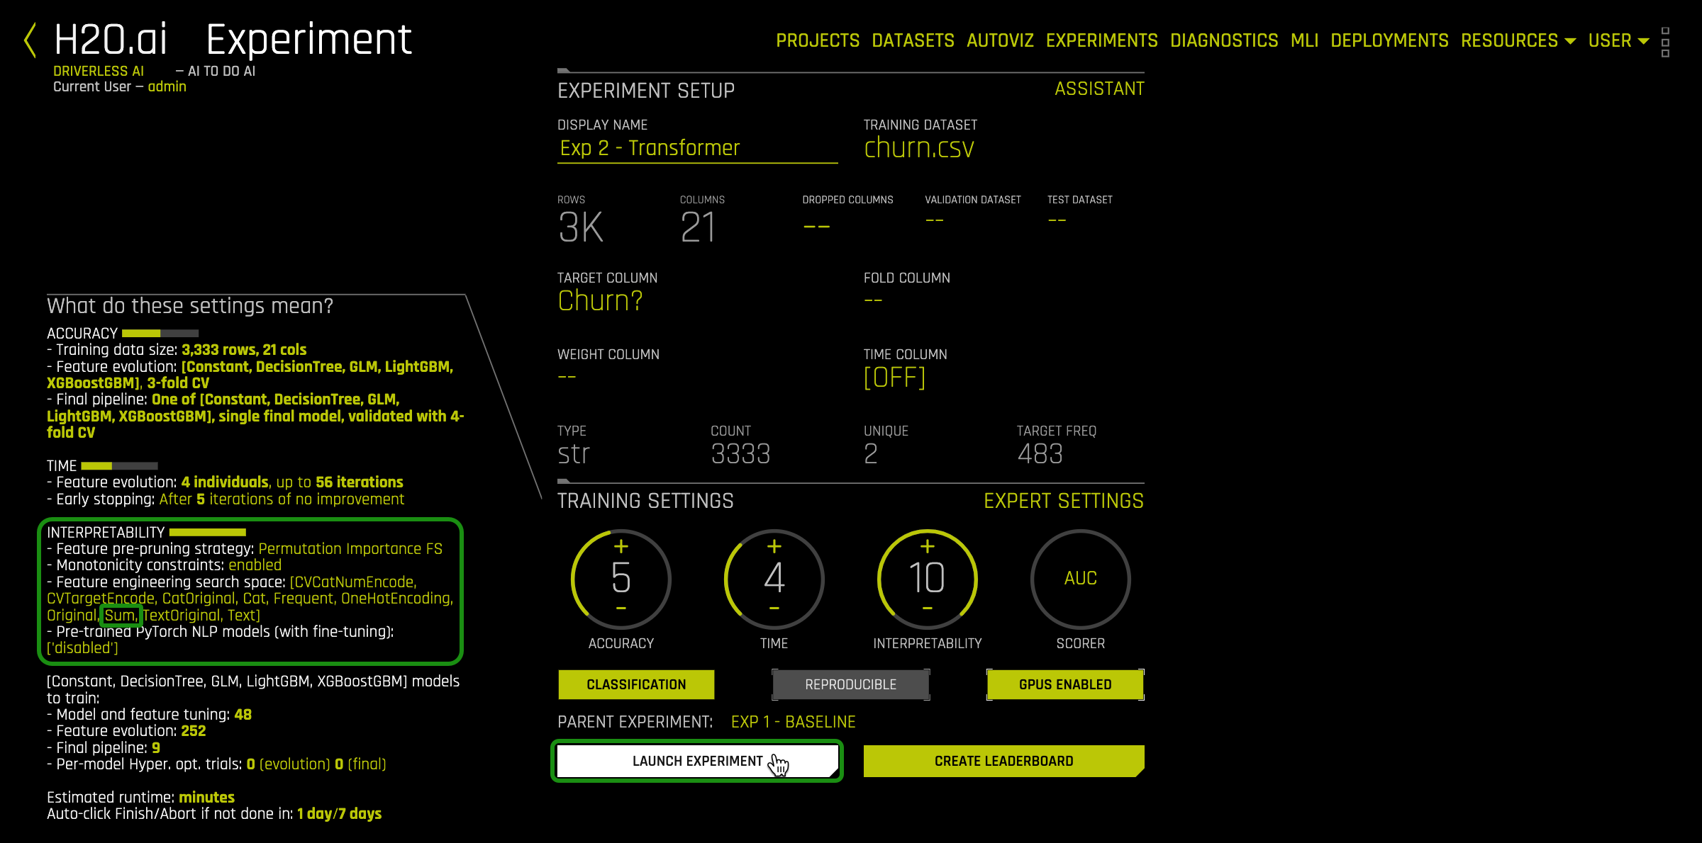Screen dimensions: 1702x843
Task: Click the Interpretability dial value 10
Action: click(x=927, y=578)
